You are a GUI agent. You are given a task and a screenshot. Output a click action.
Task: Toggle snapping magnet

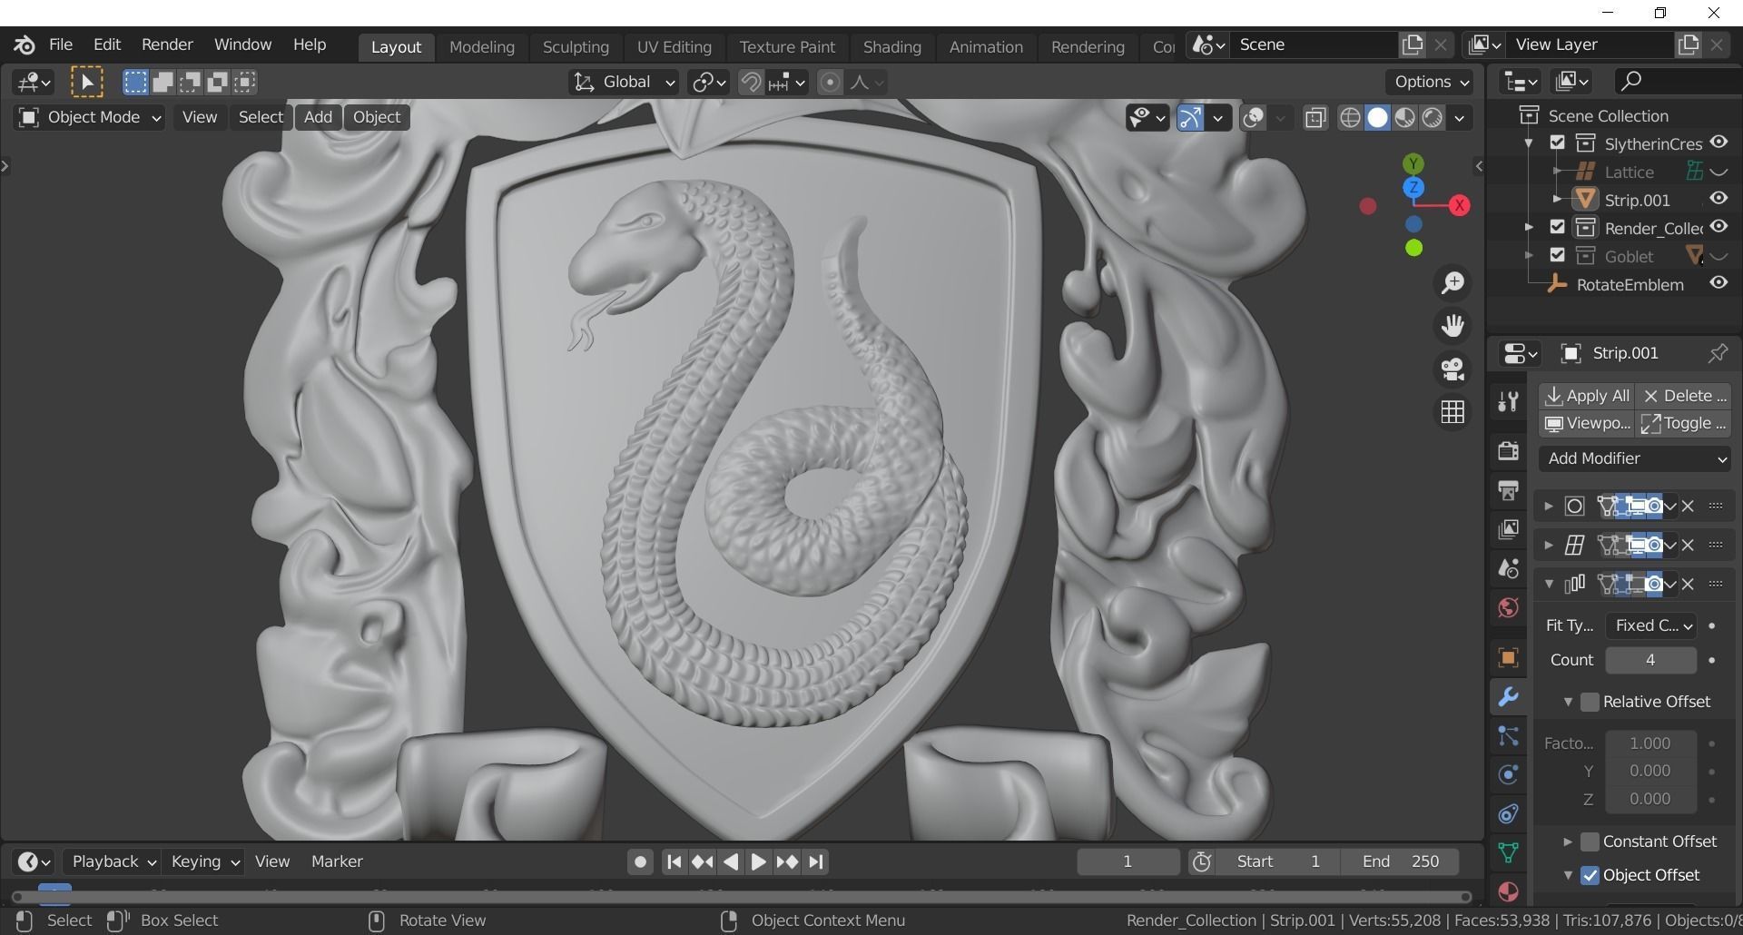click(751, 83)
